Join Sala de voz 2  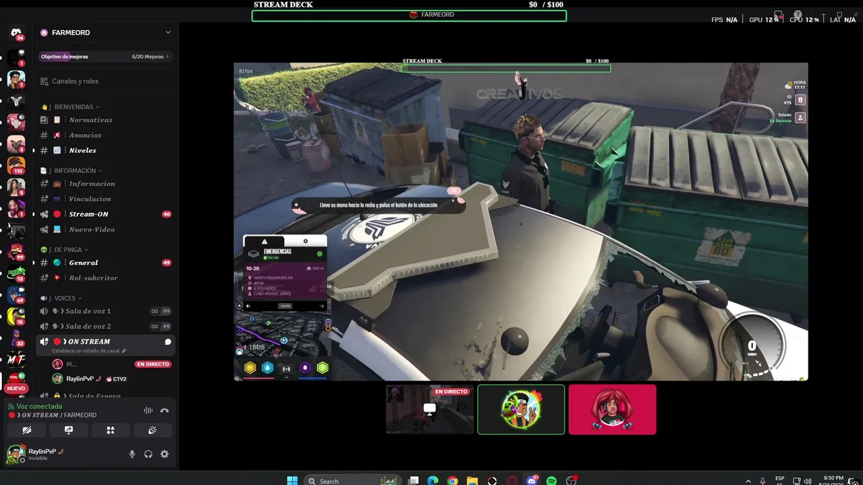pyautogui.click(x=105, y=326)
